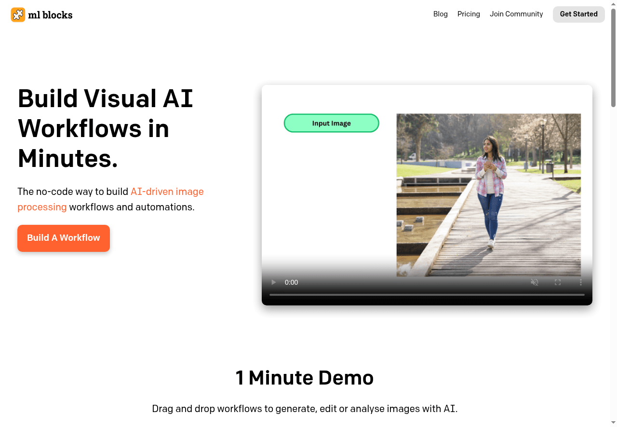Click the orange AI-driven image processing text
Viewport: 617px width, 427px height.
(x=167, y=192)
